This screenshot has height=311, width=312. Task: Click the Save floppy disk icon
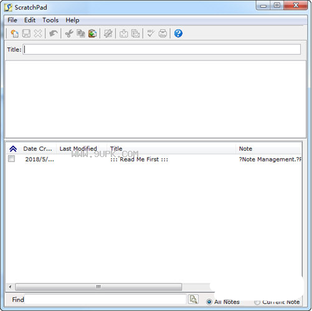pyautogui.click(x=26, y=34)
